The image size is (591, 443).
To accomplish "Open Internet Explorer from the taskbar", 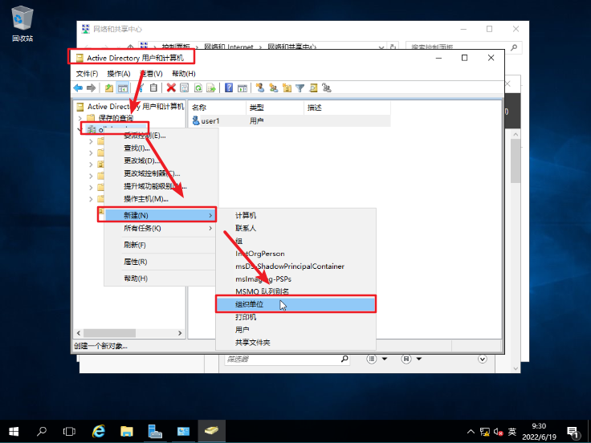I will [99, 431].
